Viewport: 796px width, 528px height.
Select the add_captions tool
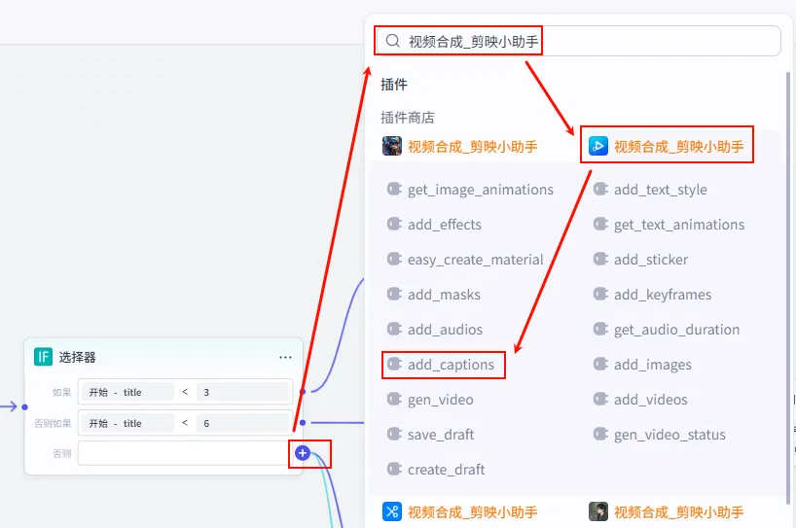(441, 365)
